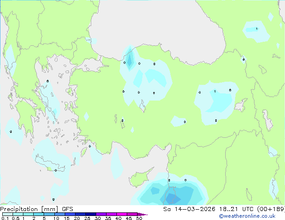The image size is (285, 220).
Task: Click the '45' legend scale label
Action: click(x=129, y=218)
